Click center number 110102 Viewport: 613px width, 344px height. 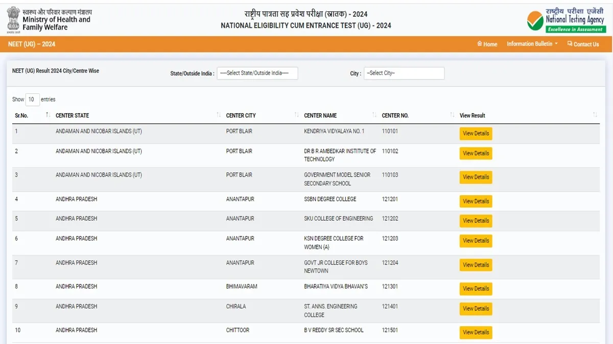click(x=390, y=151)
